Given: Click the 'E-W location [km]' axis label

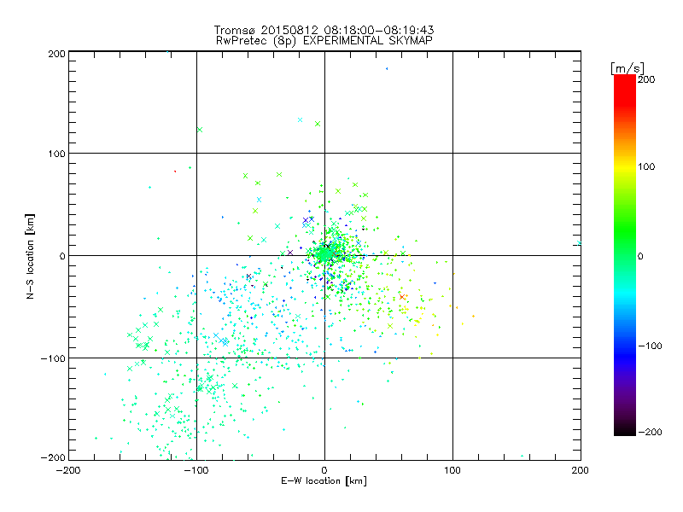Looking at the screenshot, I should pyautogui.click(x=324, y=480).
